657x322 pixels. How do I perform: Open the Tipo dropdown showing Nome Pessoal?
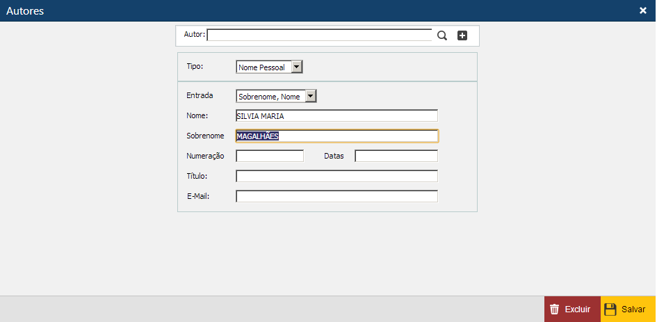coord(297,67)
